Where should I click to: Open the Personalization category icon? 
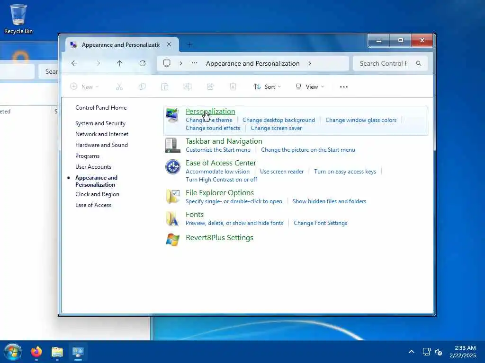coord(172,115)
